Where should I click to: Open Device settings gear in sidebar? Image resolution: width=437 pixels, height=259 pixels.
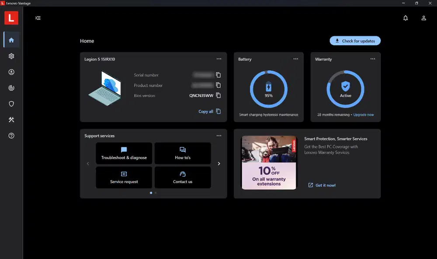tap(11, 56)
